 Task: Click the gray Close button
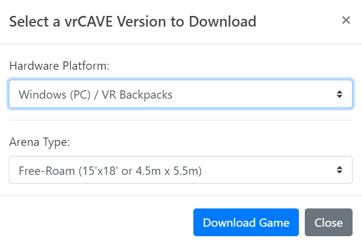click(x=328, y=223)
